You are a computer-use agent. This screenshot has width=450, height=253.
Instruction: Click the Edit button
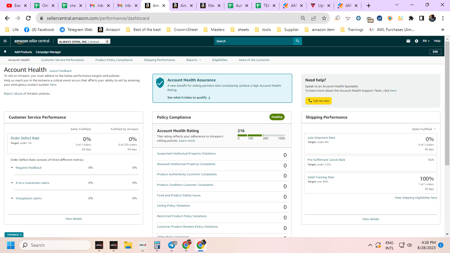click(x=436, y=52)
